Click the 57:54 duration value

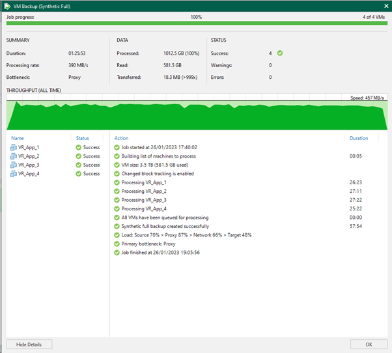356,226
